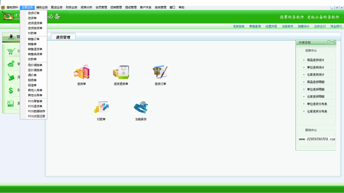Screen dimensions: 344x193
Task: Collapse the 快捷面板 with the minus button
Action: click(x=329, y=42)
